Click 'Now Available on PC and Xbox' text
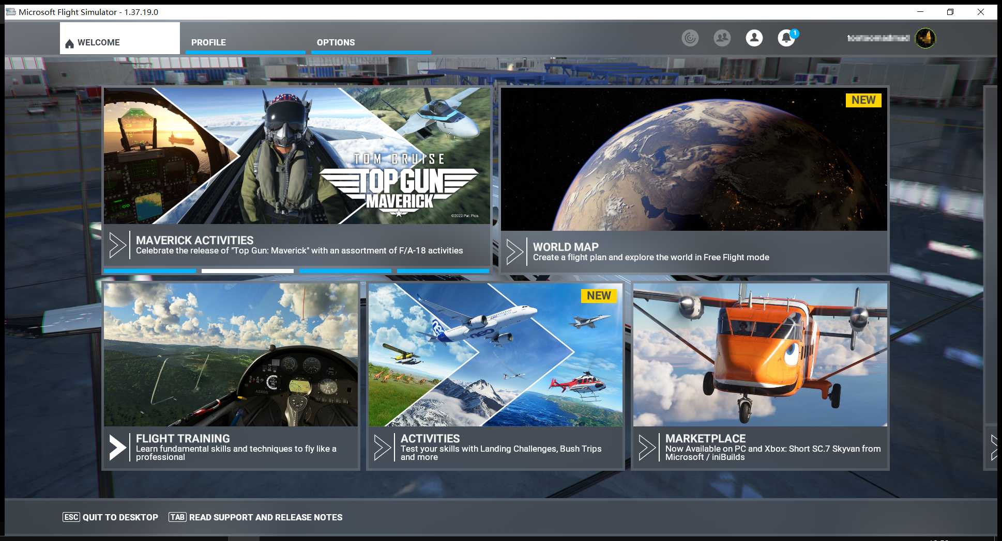This screenshot has width=1002, height=541. [x=773, y=453]
